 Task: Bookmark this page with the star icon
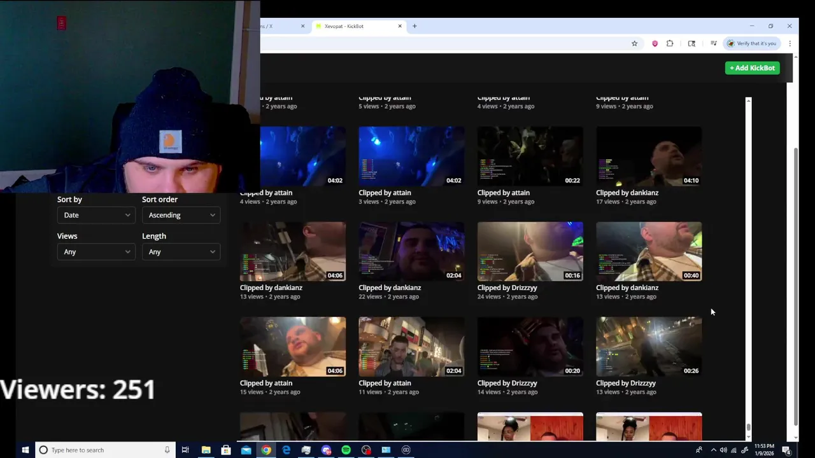click(634, 43)
